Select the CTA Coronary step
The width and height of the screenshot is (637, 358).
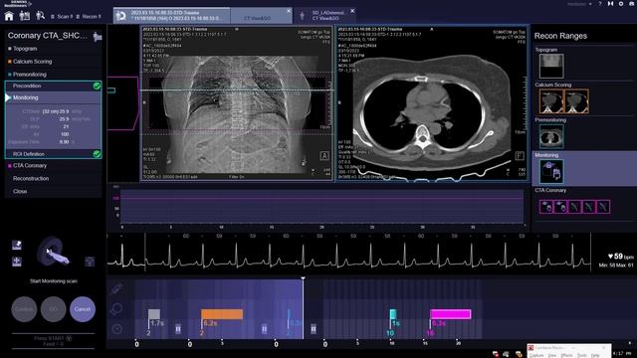tap(53, 166)
